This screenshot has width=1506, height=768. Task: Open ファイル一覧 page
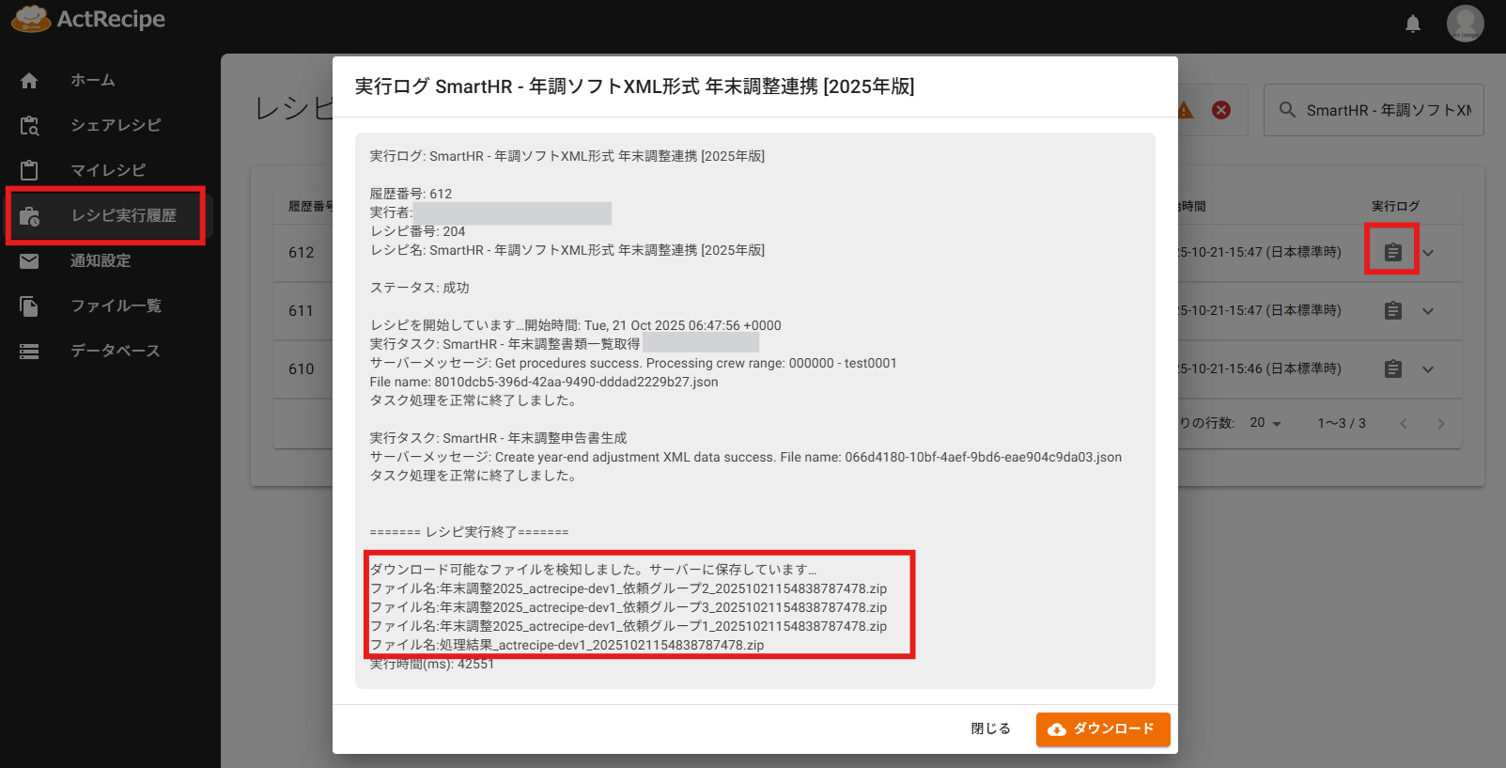116,306
